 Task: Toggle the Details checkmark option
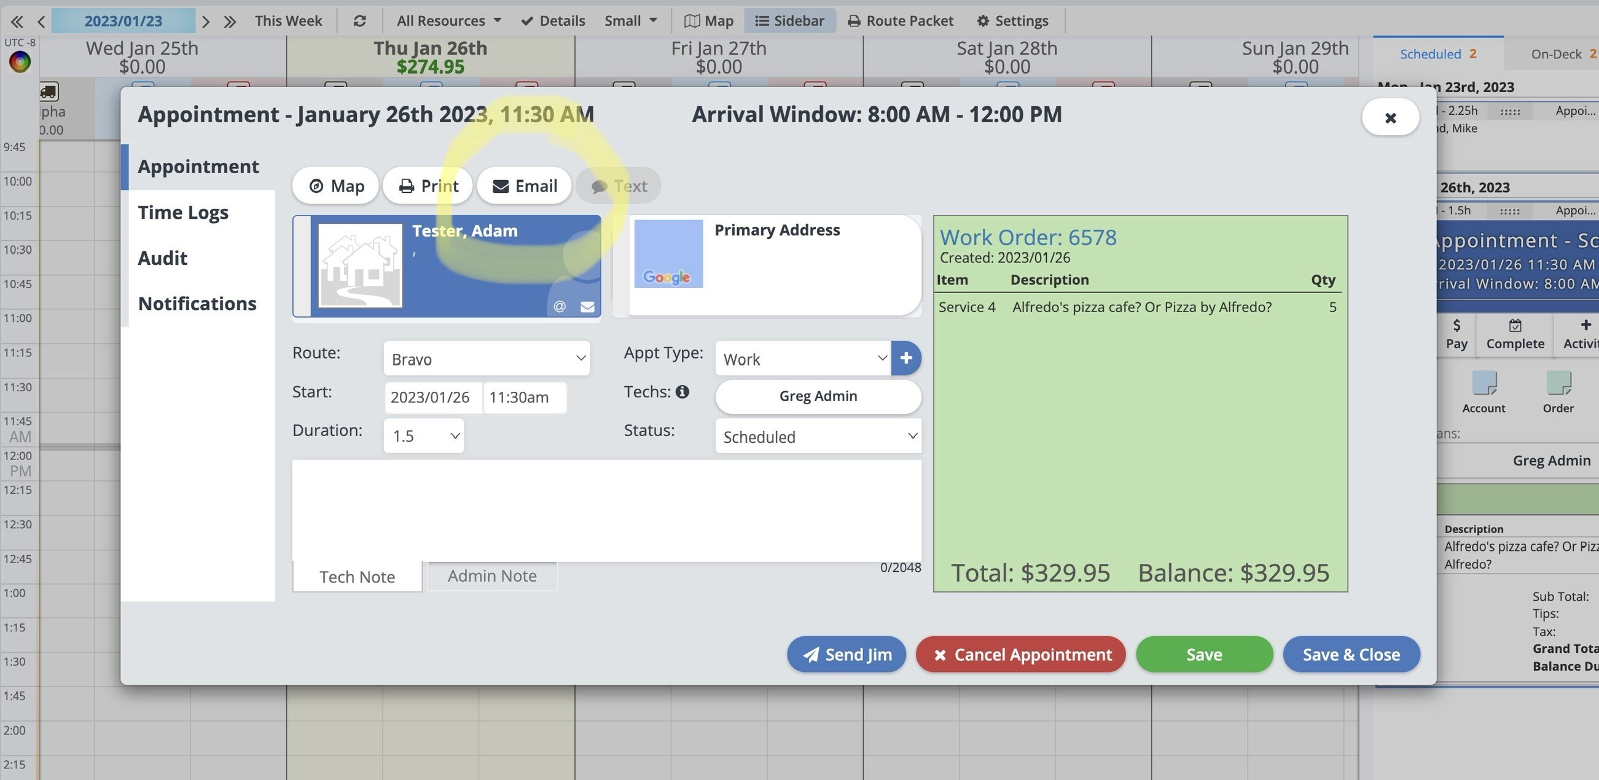point(553,21)
